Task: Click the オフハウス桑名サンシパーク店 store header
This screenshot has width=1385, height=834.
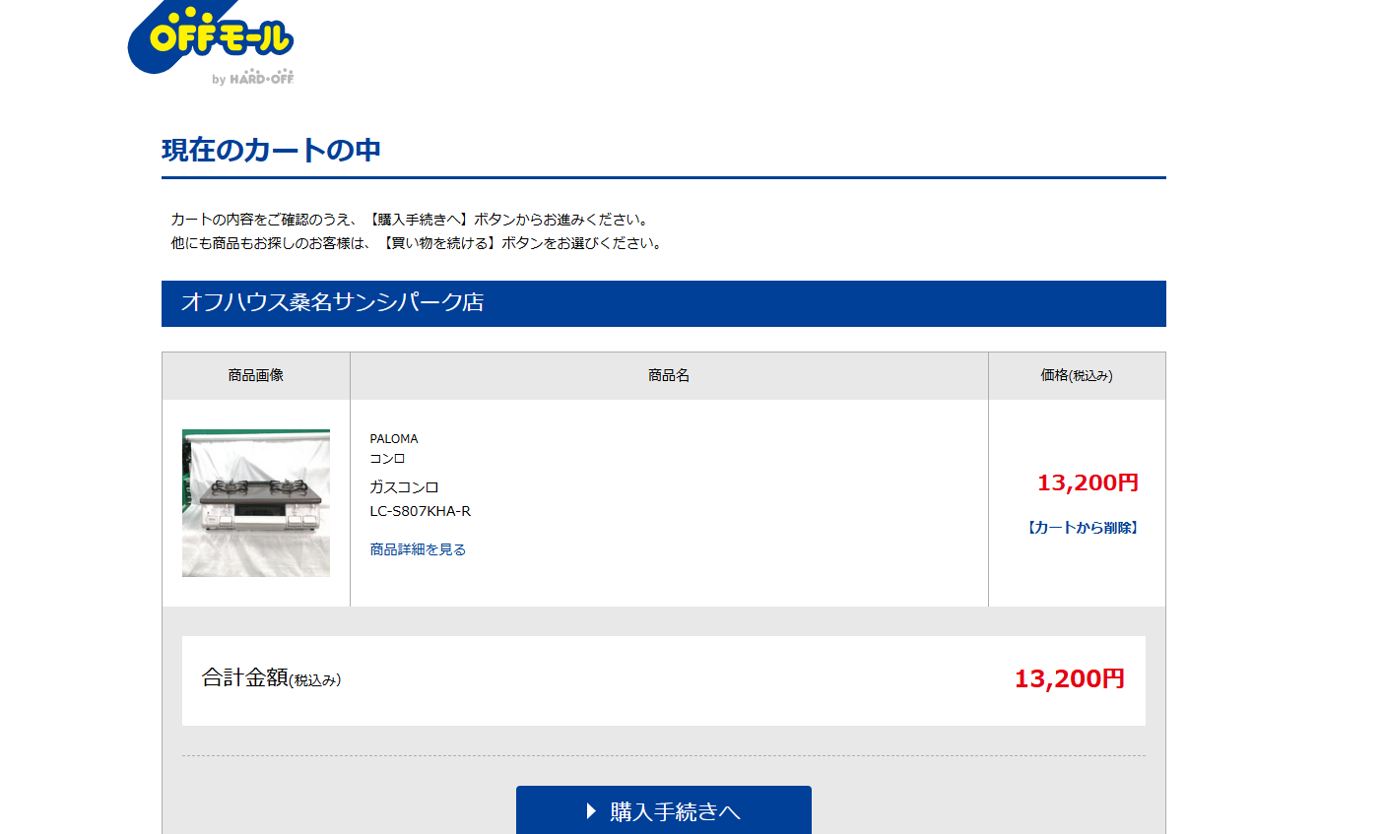Action: click(332, 303)
